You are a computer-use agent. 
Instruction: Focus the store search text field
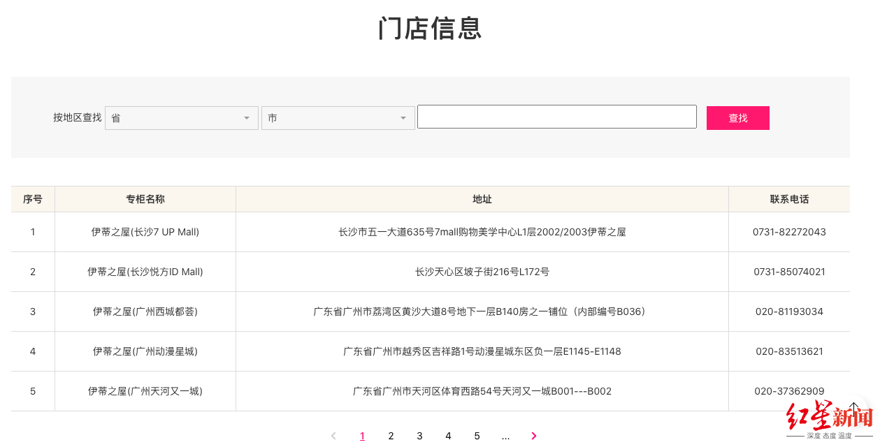pyautogui.click(x=556, y=117)
